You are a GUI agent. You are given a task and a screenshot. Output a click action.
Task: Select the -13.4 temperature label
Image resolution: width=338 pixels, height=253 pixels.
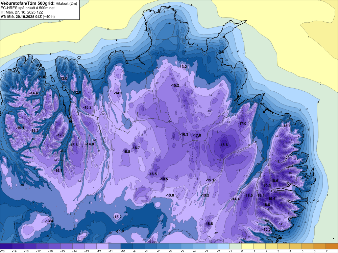click(49, 221)
